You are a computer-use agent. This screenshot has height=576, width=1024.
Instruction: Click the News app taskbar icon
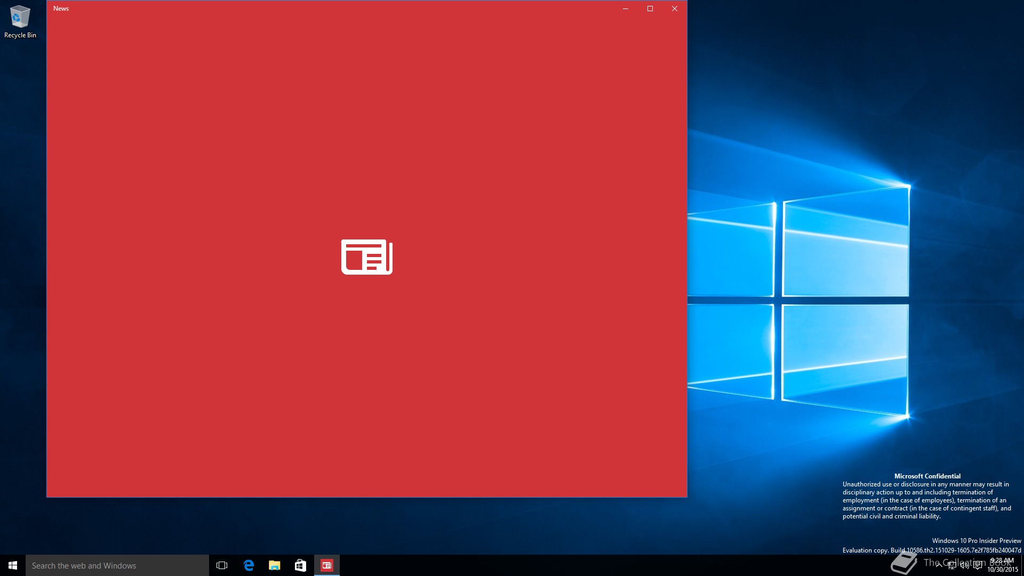coord(326,565)
